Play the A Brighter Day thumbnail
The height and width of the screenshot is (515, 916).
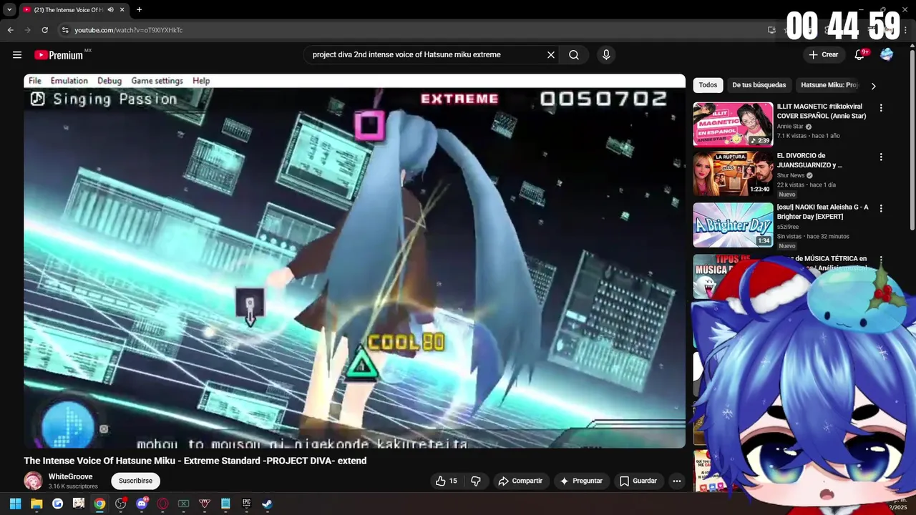(x=733, y=225)
